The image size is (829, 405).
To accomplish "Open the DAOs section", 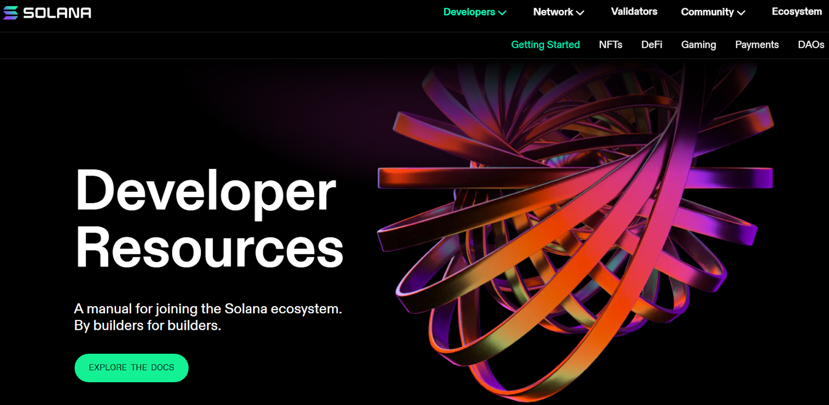I will (x=811, y=45).
